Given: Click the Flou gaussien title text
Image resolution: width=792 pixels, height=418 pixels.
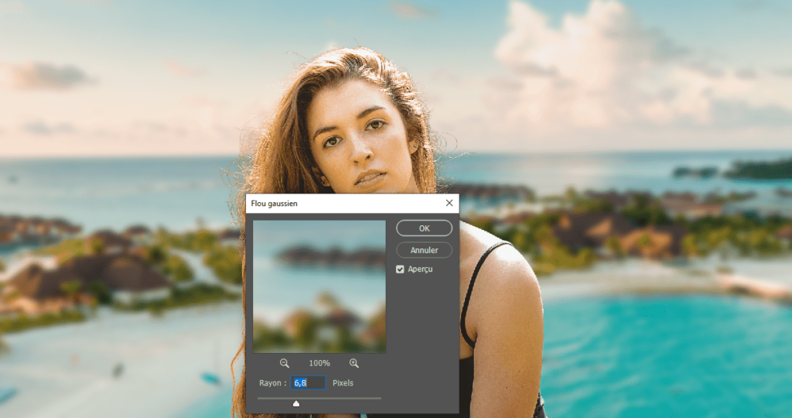Looking at the screenshot, I should tap(275, 203).
